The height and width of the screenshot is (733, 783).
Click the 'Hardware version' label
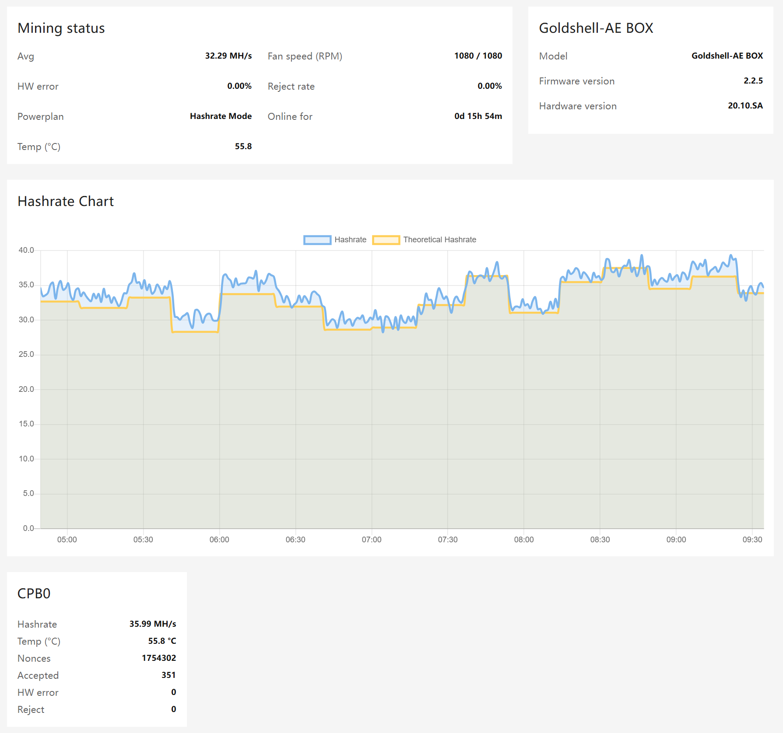(578, 106)
